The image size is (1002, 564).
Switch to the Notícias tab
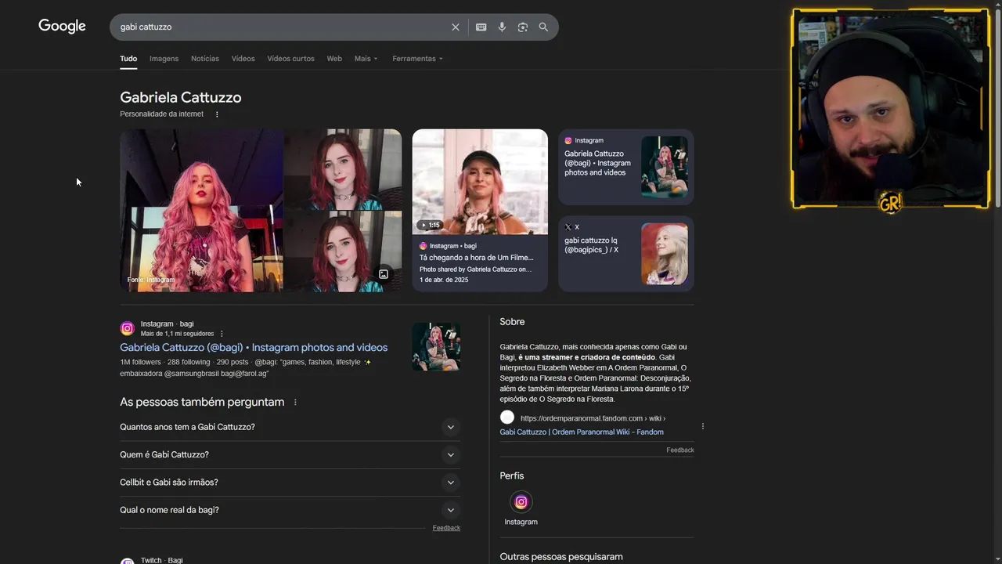click(205, 59)
